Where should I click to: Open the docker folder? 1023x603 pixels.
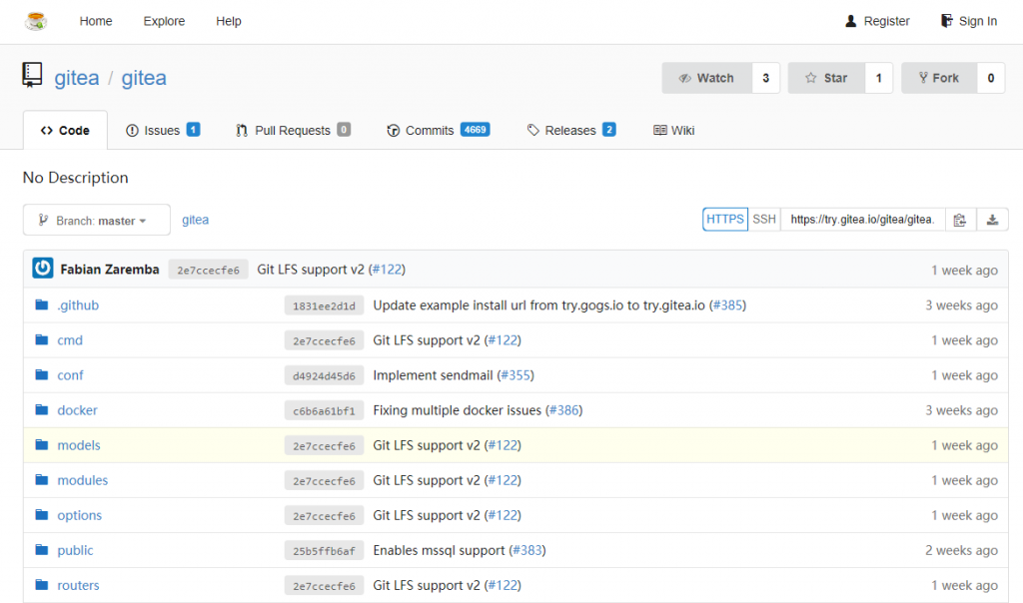(x=77, y=409)
